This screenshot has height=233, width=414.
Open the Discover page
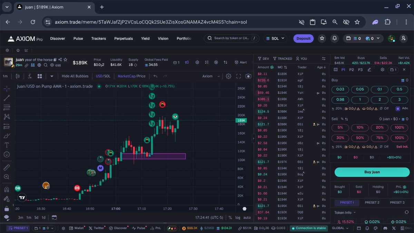pyautogui.click(x=58, y=39)
